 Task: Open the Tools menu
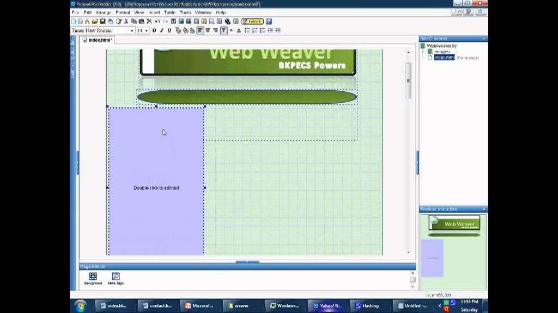click(x=185, y=12)
